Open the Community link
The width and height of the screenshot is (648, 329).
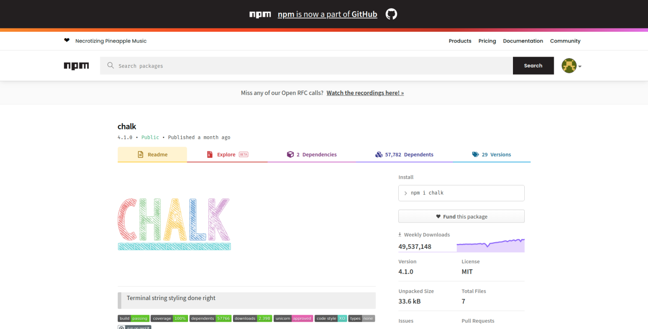coord(565,41)
